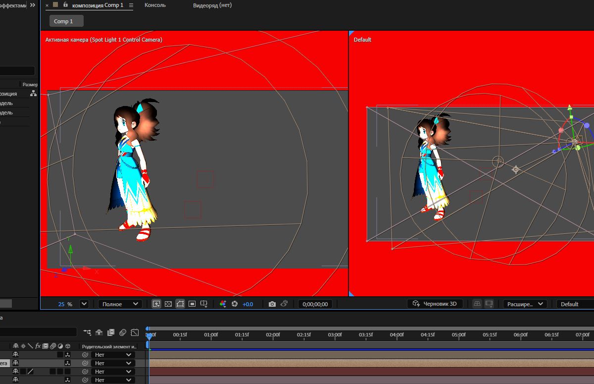
Task: Open parent Нет dropdown in Camera row
Action: pyautogui.click(x=113, y=363)
